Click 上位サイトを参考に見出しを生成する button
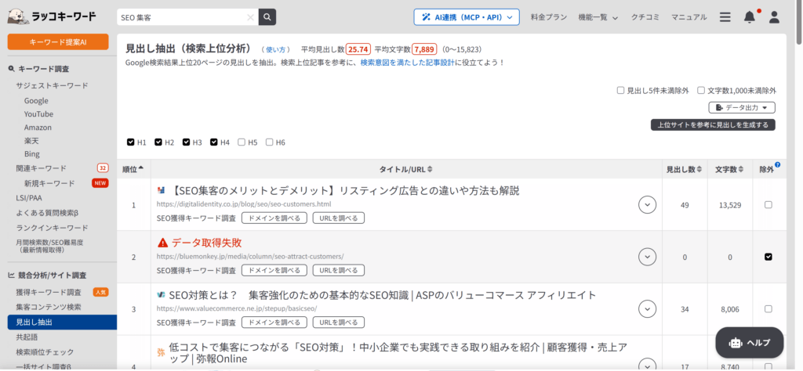The width and height of the screenshot is (803, 371). (713, 125)
